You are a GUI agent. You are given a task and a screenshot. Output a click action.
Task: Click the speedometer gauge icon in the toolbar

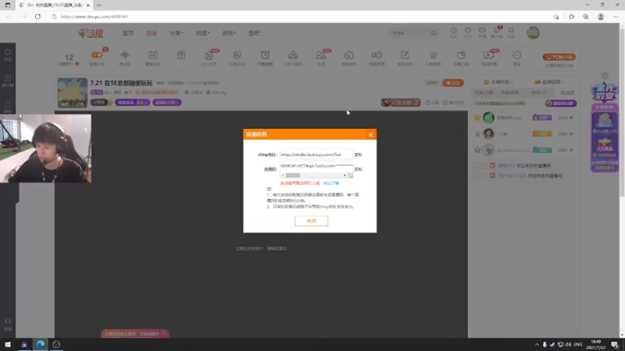(x=348, y=55)
